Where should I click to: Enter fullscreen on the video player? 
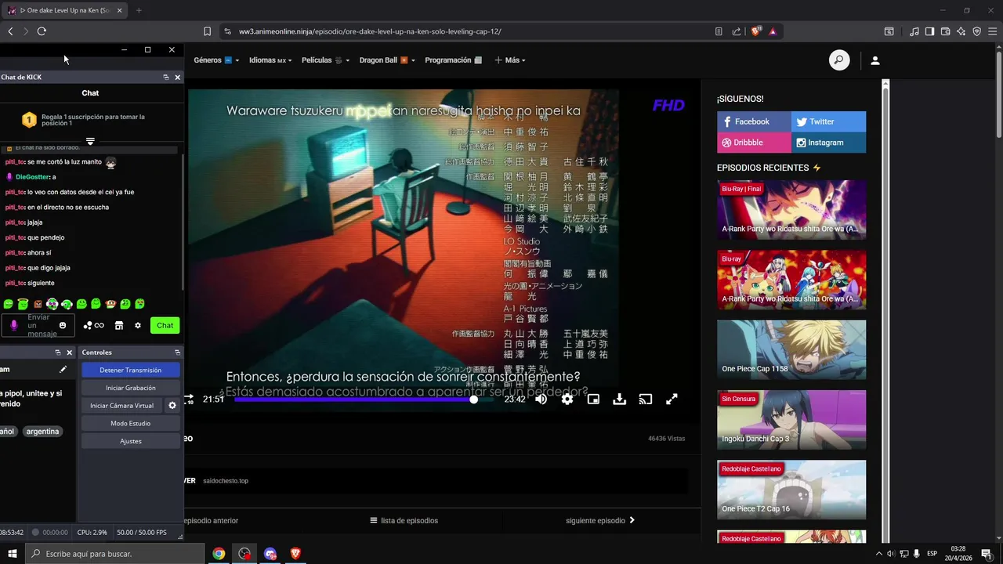click(672, 399)
